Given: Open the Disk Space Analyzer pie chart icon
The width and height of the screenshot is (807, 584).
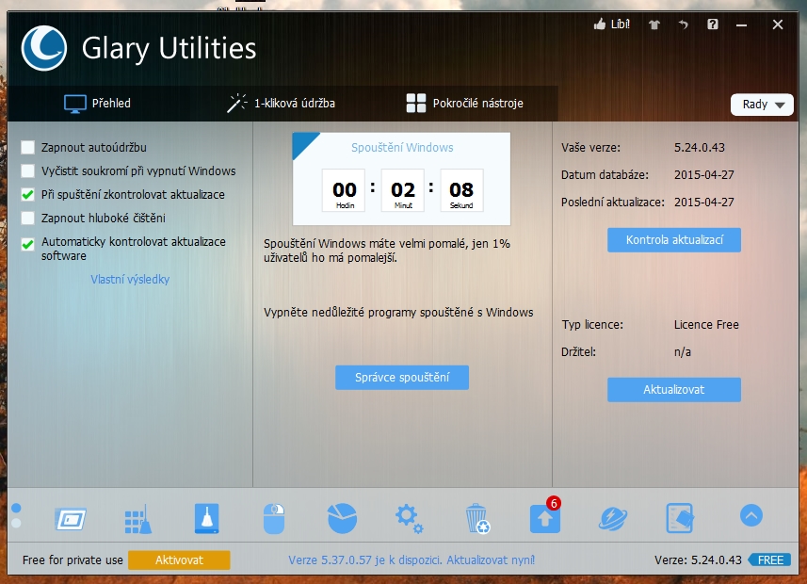Looking at the screenshot, I should [342, 518].
